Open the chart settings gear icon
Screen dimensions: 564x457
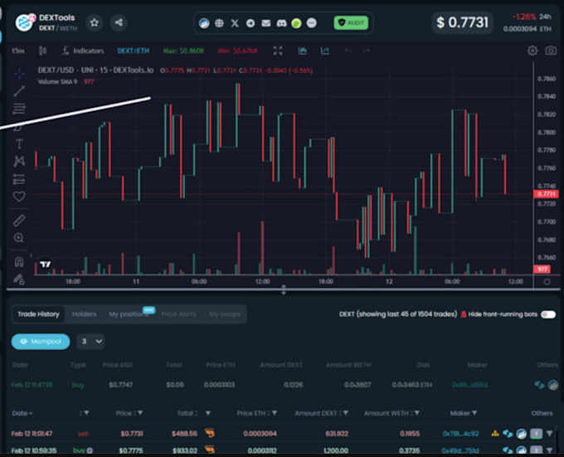532,51
